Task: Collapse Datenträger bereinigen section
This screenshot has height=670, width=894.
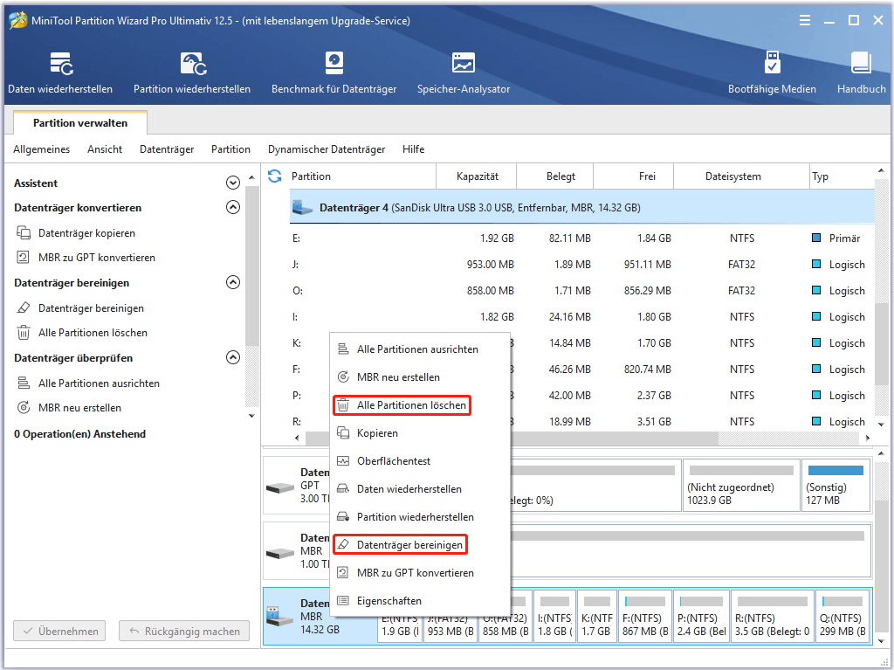Action: point(232,282)
